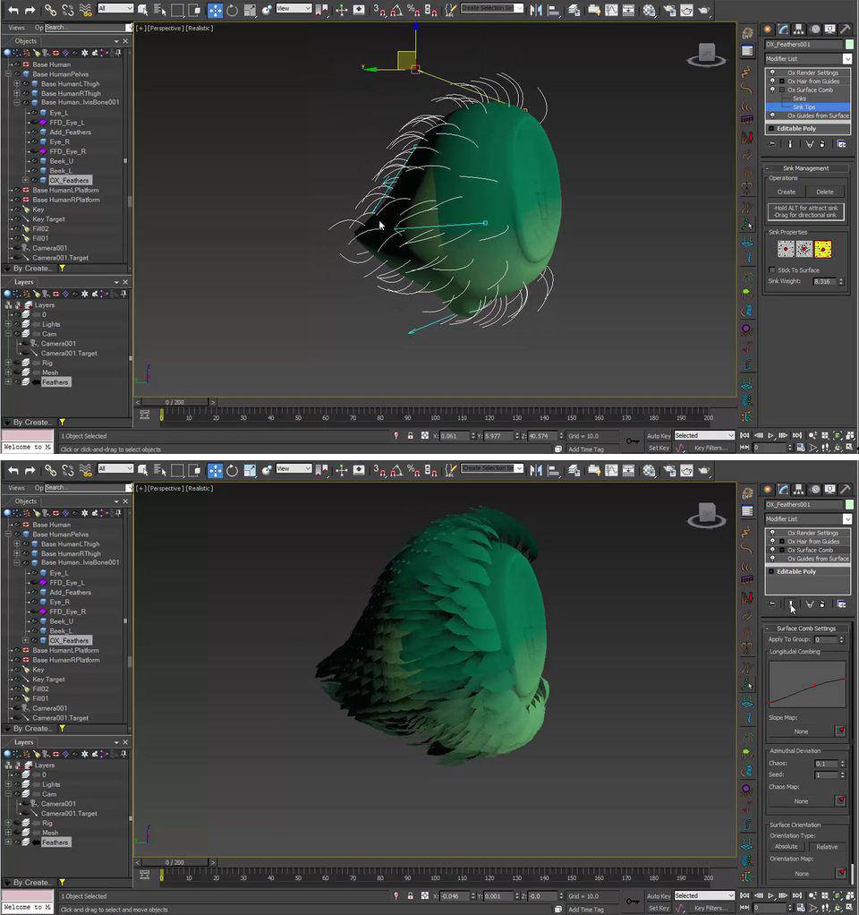859x915 pixels.
Task: Expand the Lights layer in lower Layers panel
Action: pos(8,784)
